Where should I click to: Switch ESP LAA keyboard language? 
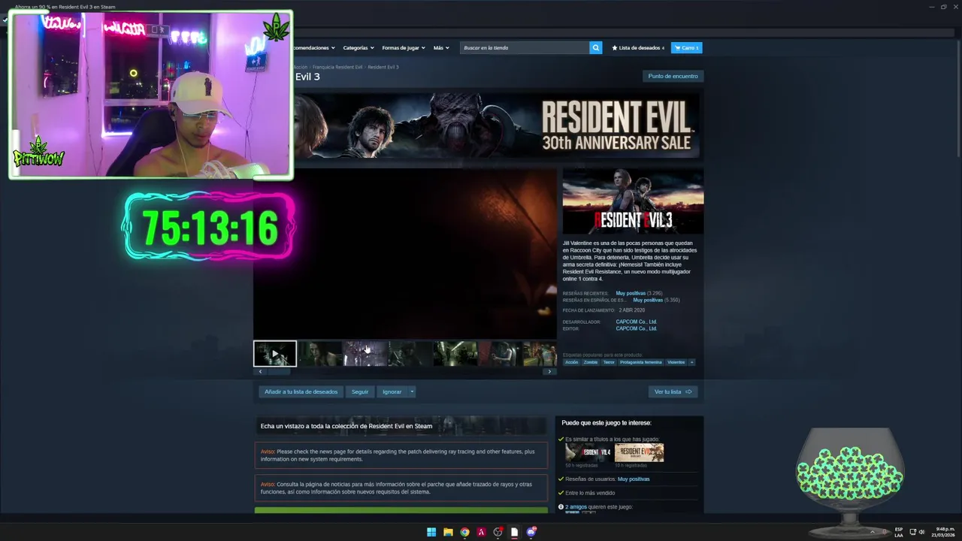coord(899,532)
